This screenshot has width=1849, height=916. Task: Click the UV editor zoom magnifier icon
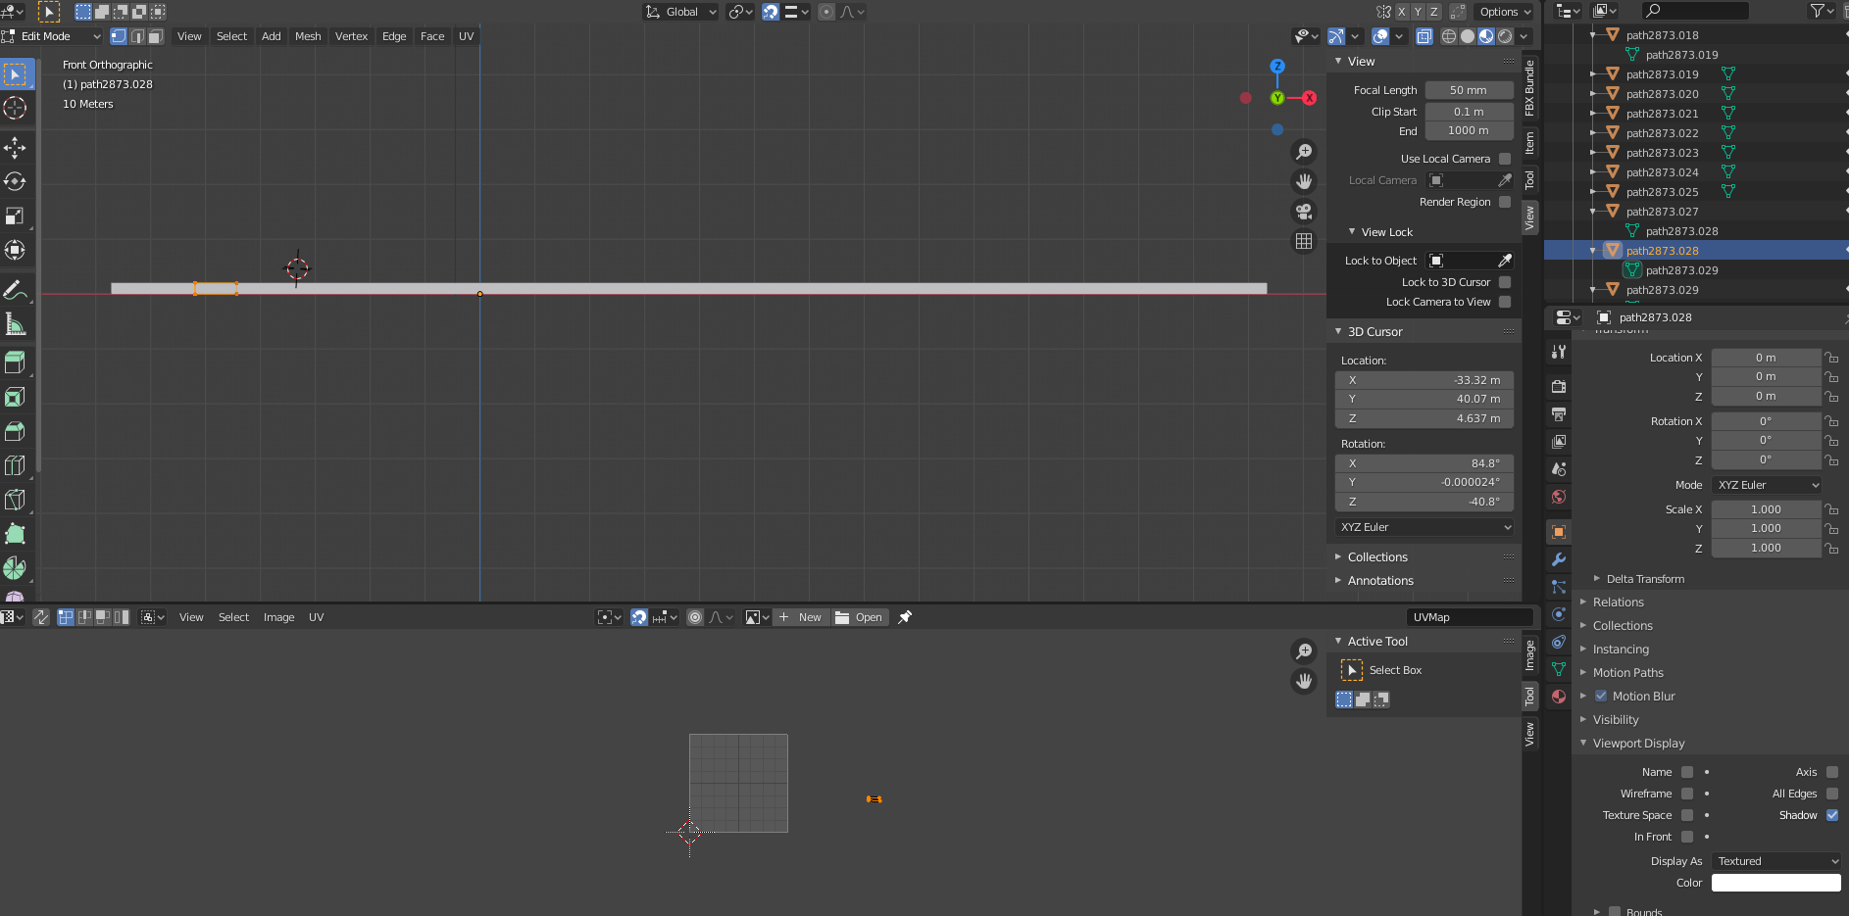1304,651
